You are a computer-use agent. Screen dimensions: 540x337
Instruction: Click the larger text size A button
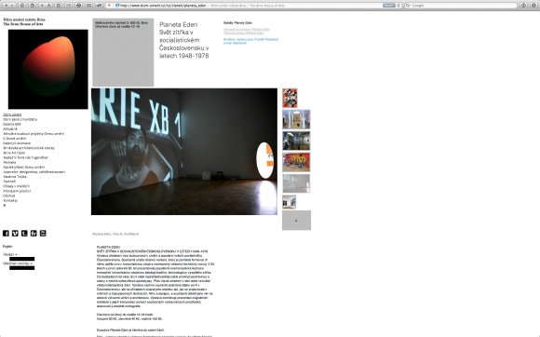(x=49, y=6)
